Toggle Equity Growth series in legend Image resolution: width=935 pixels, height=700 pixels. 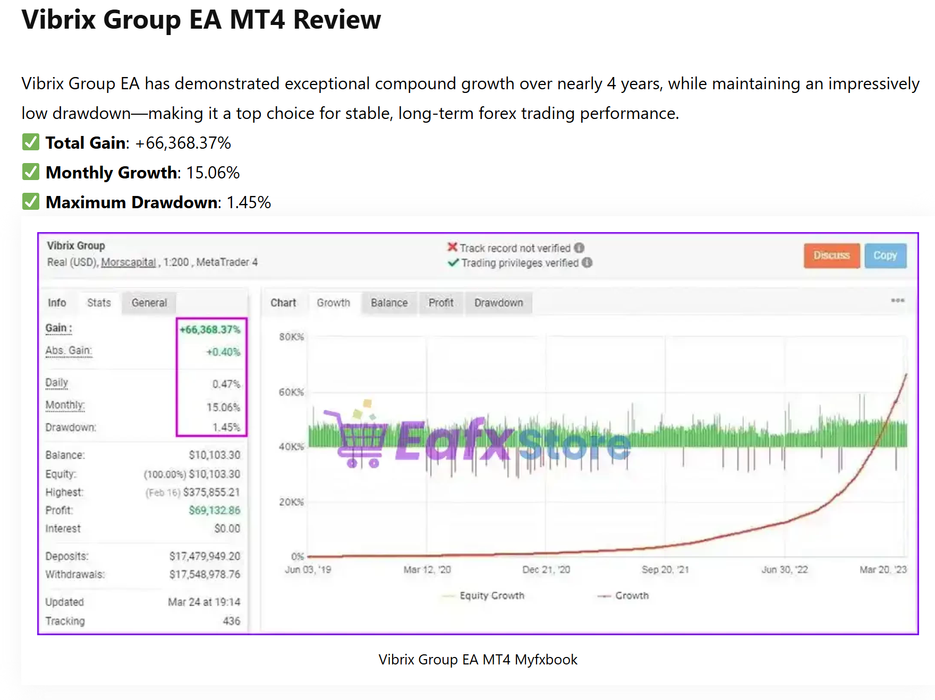click(x=483, y=596)
